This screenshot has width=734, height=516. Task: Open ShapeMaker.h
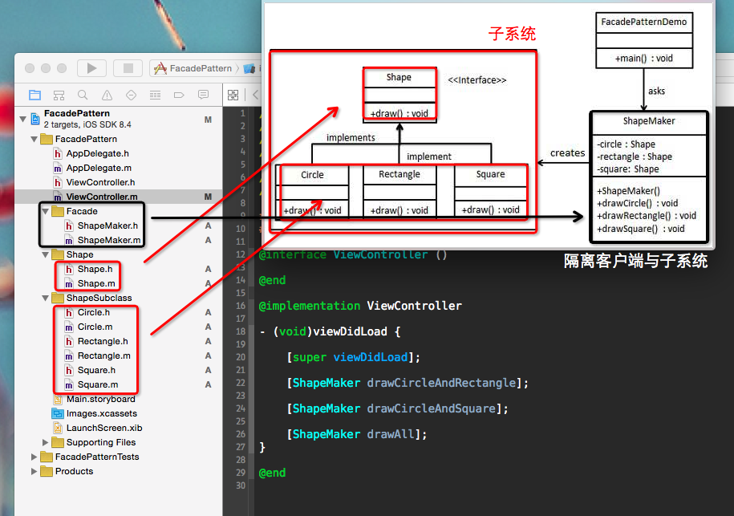[x=107, y=225]
